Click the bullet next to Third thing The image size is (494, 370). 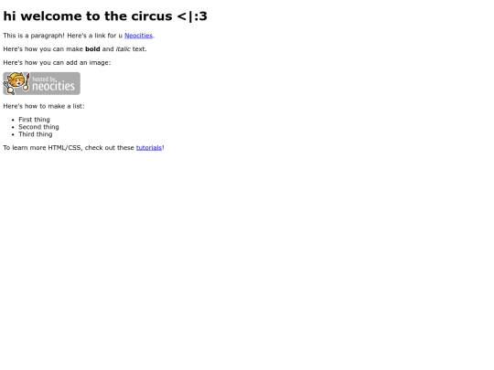[x=13, y=134]
